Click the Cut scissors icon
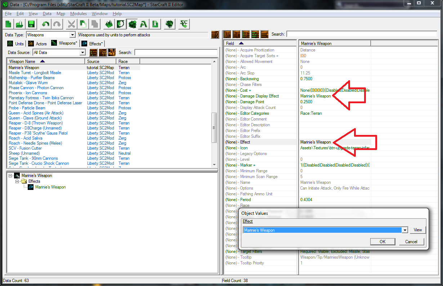Screen dimensions: 443x286 72,24
